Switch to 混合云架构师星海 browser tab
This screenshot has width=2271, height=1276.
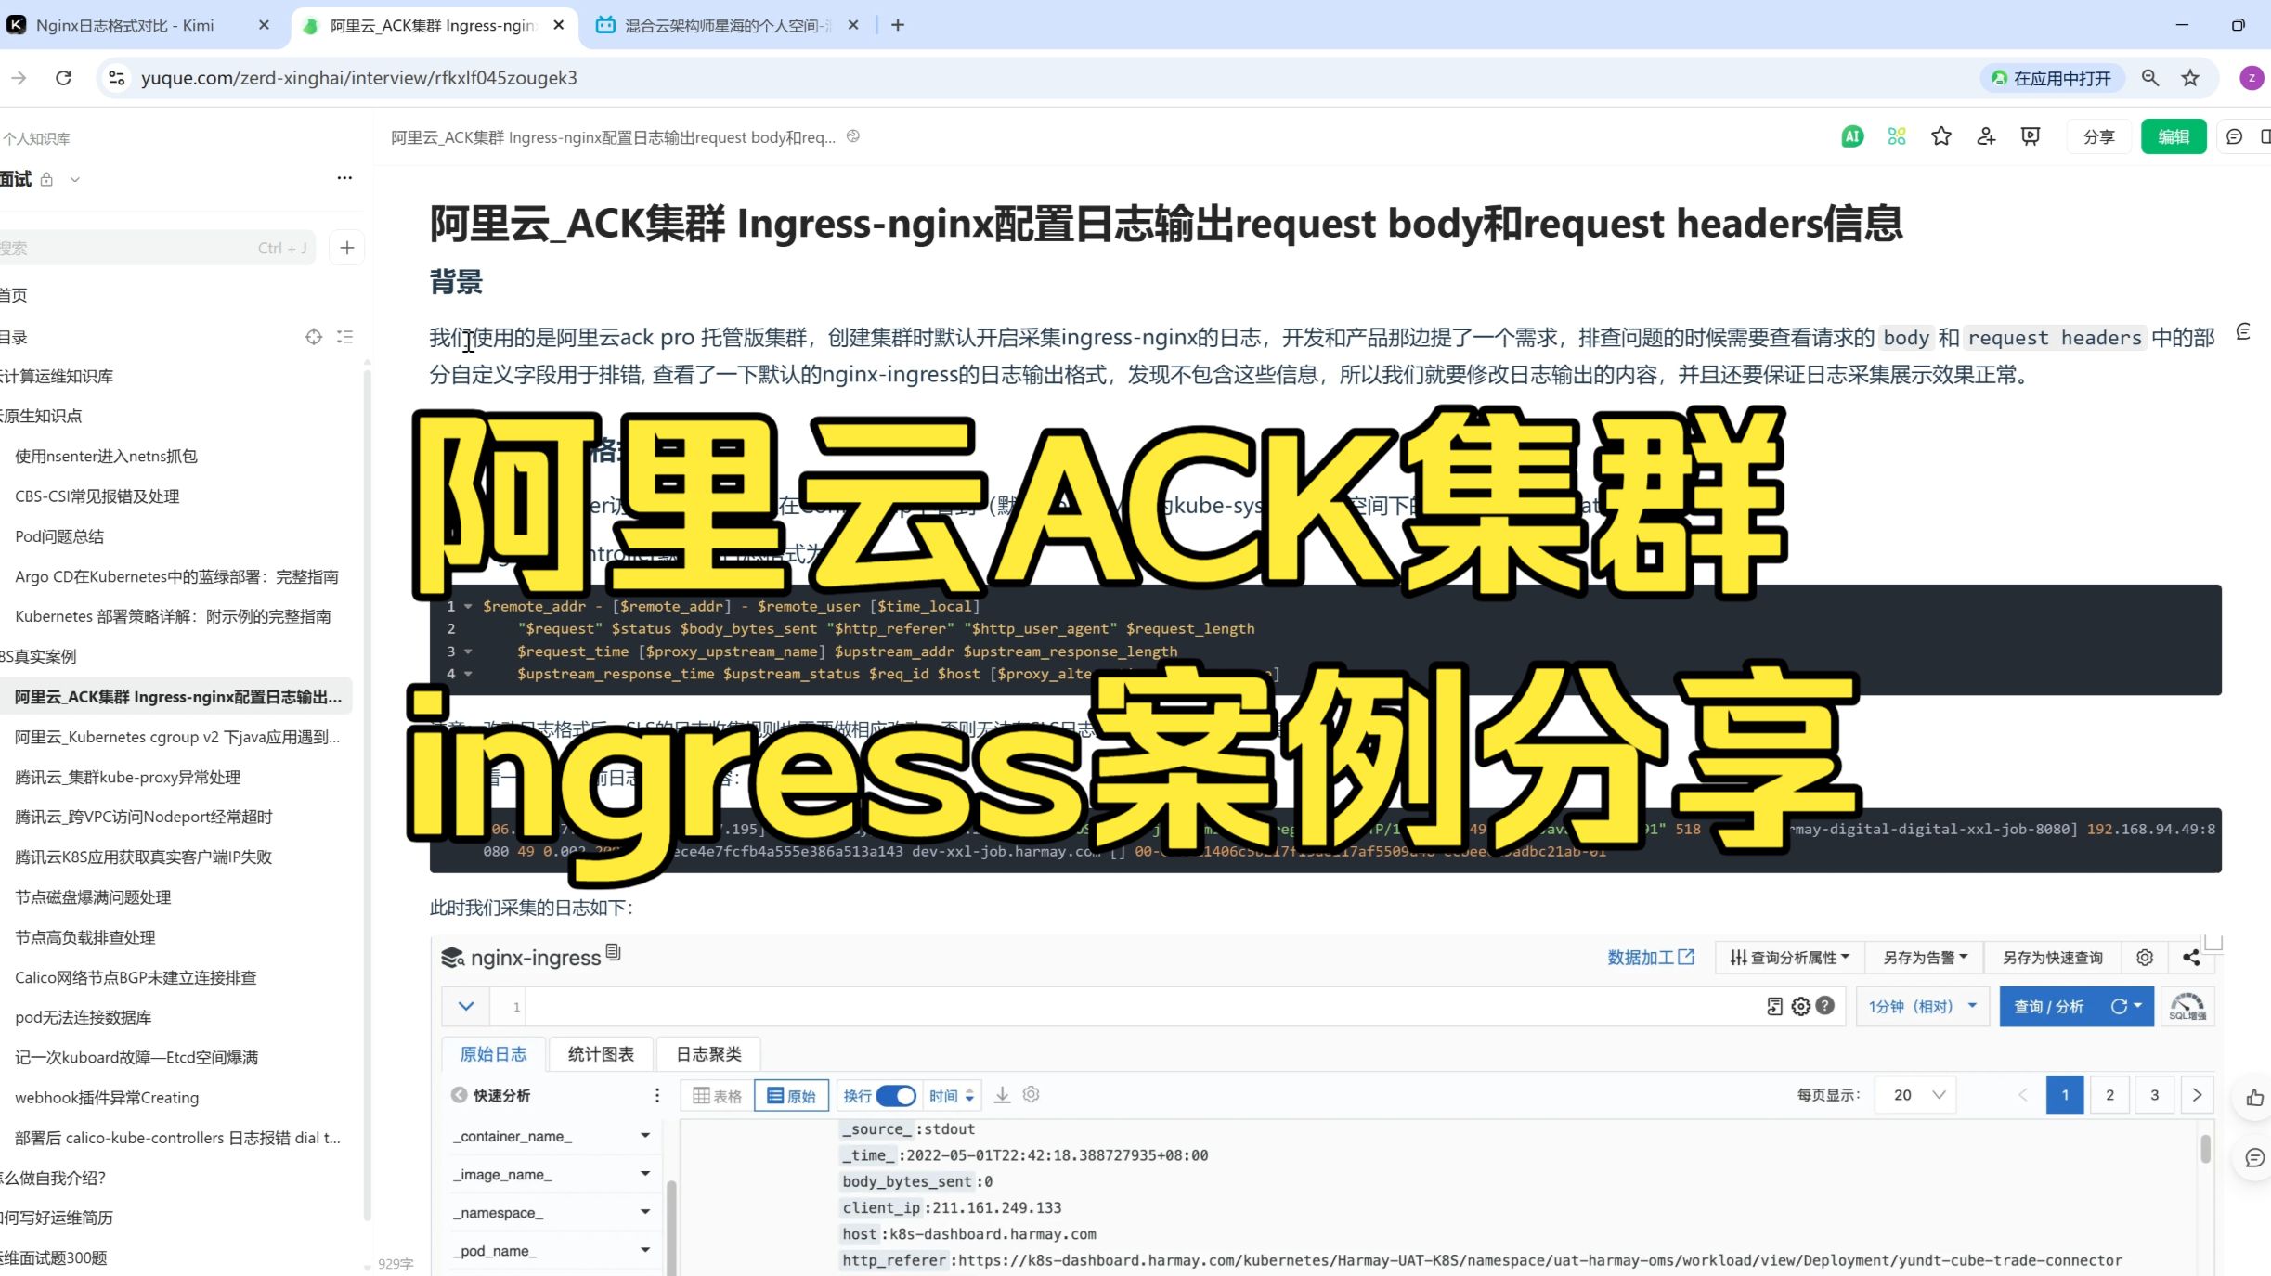pos(727,25)
